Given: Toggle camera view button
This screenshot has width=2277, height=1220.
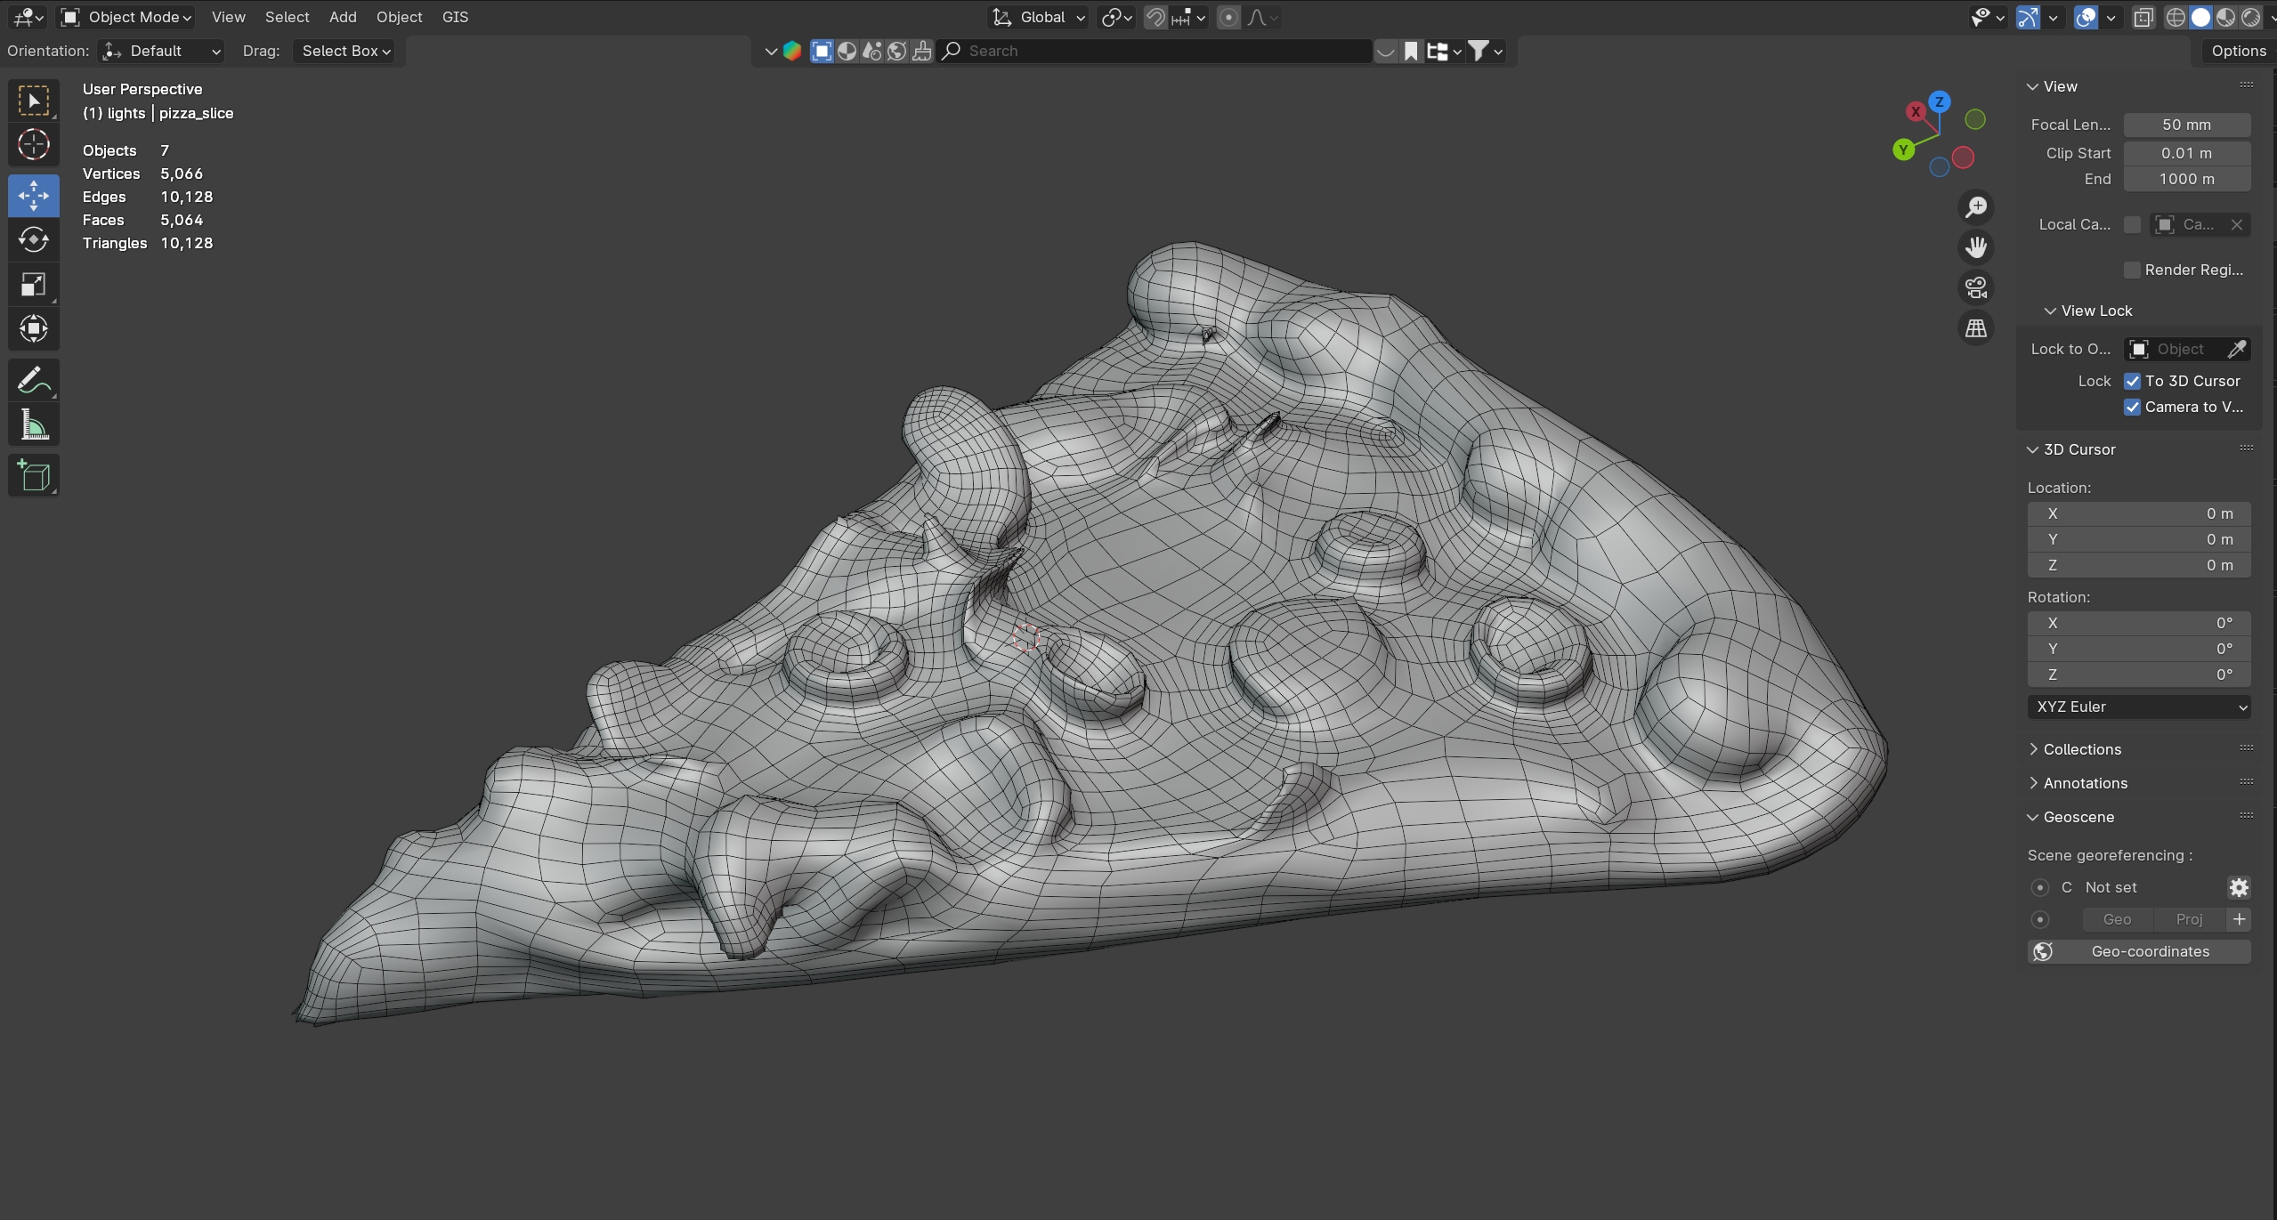Looking at the screenshot, I should pyautogui.click(x=1976, y=287).
